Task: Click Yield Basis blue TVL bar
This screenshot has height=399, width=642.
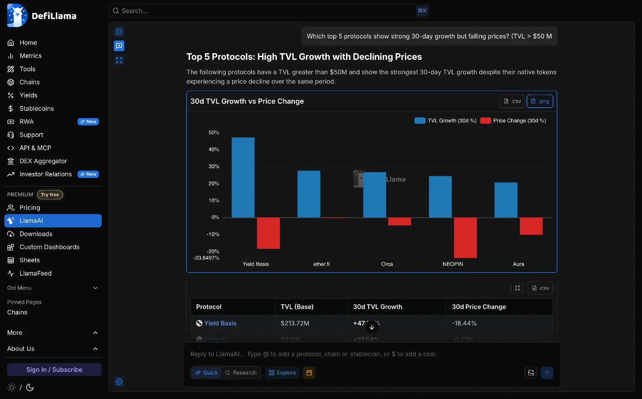Action: [x=243, y=178]
